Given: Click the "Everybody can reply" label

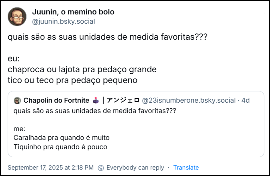Looking at the screenshot, I should (x=135, y=168).
